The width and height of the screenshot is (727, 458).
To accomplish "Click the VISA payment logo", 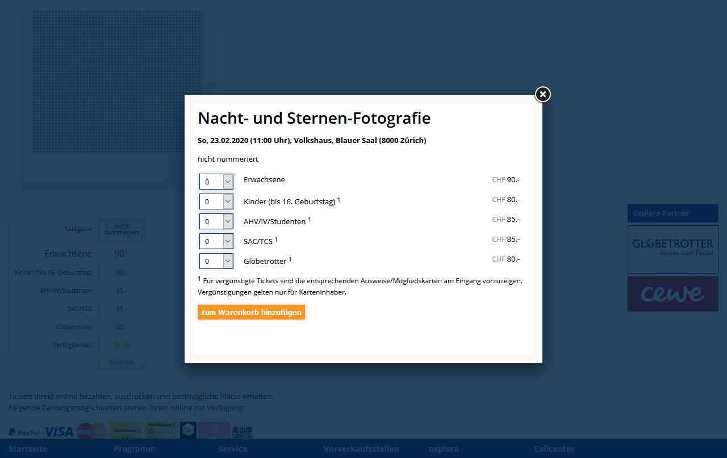I will tap(58, 431).
